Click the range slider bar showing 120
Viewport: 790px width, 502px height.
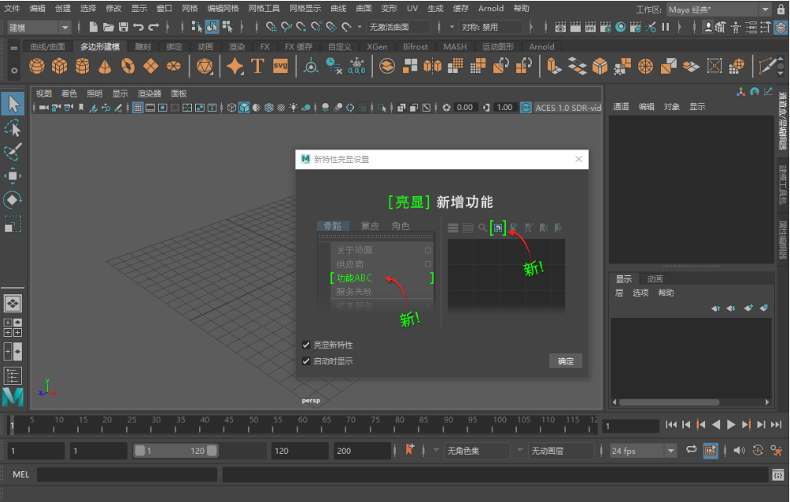(x=176, y=451)
